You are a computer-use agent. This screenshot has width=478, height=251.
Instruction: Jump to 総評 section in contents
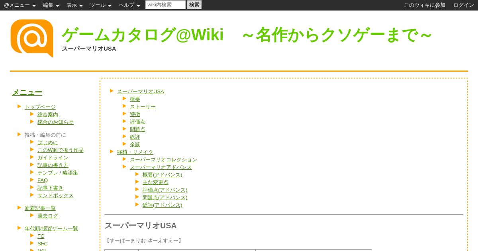pyautogui.click(x=135, y=137)
